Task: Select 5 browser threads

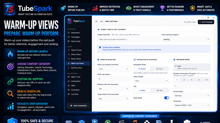Action: point(199,80)
